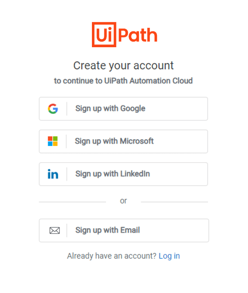
Task: Open the "Log in" link
Action: pos(169,256)
